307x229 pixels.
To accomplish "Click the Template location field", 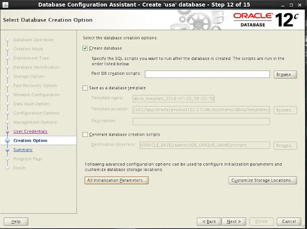I will pyautogui.click(x=201, y=110).
